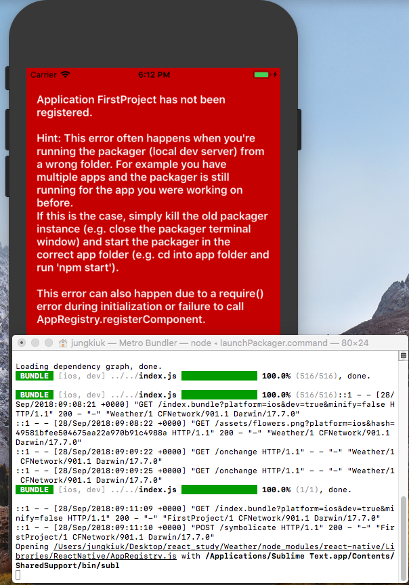Click the home folder icon in terminal title

[x=63, y=343]
